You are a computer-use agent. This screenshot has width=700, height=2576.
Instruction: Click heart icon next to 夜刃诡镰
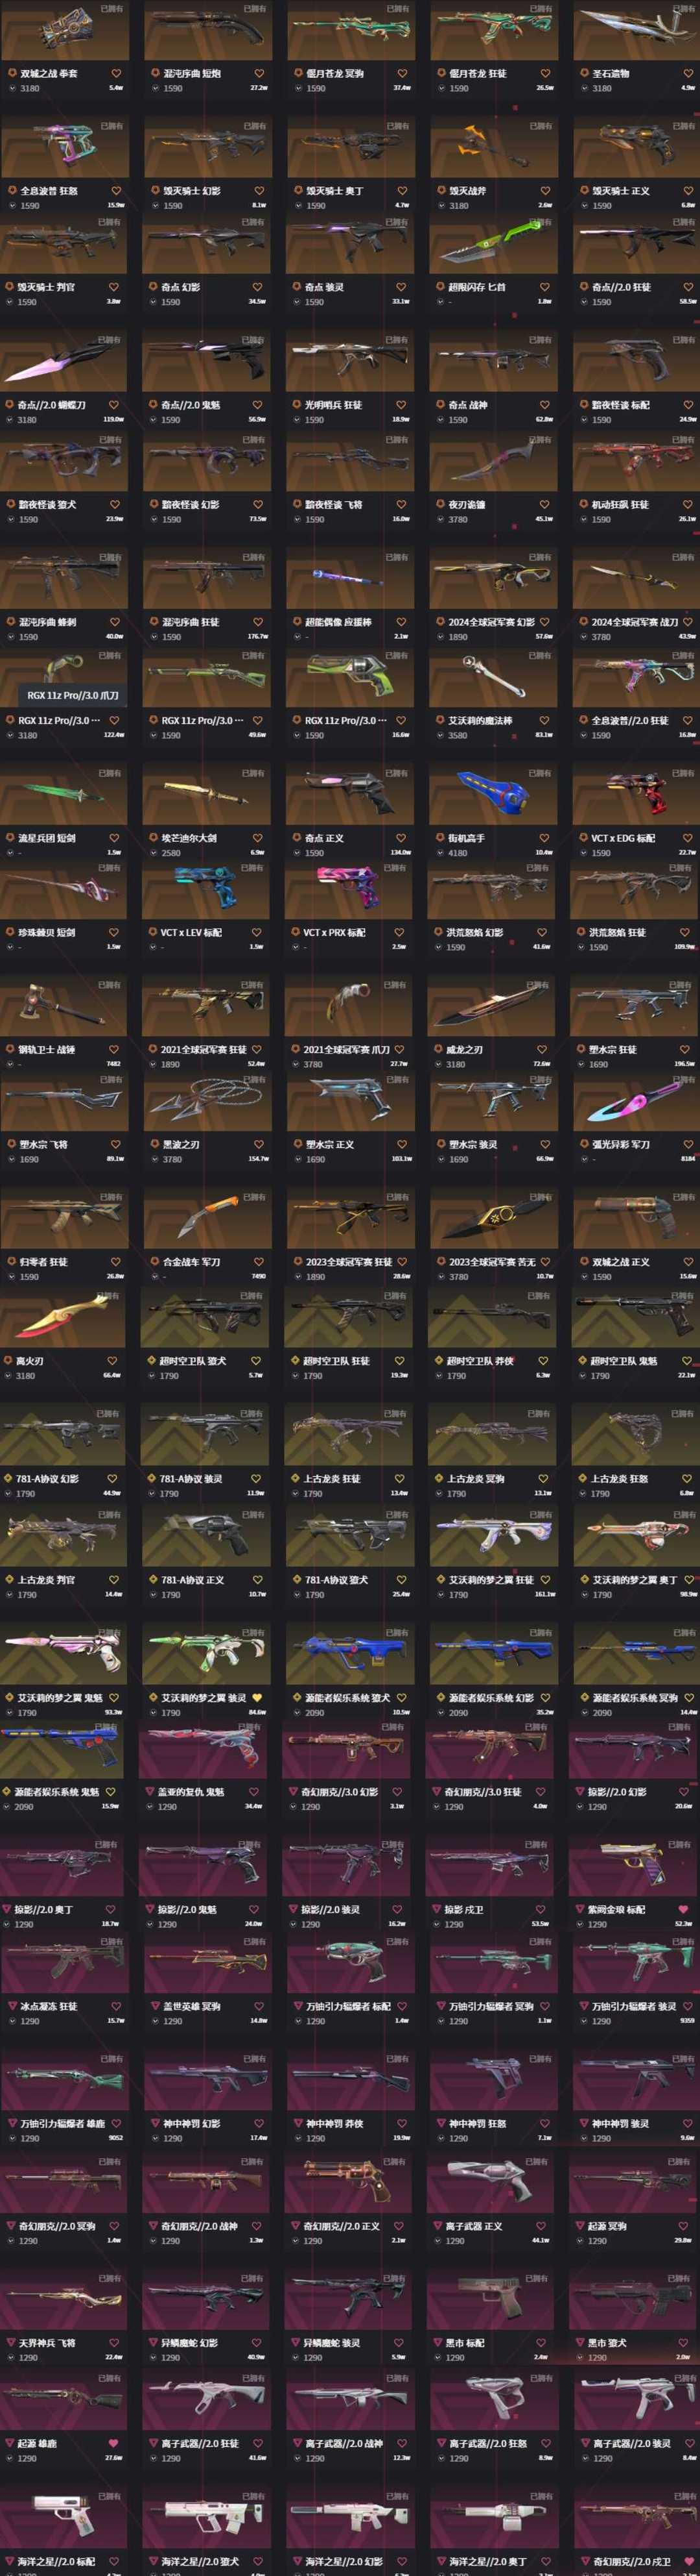click(x=544, y=504)
